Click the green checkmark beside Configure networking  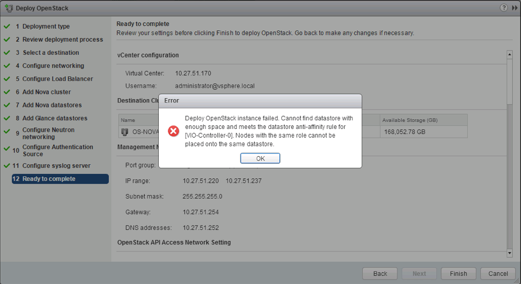pos(7,66)
